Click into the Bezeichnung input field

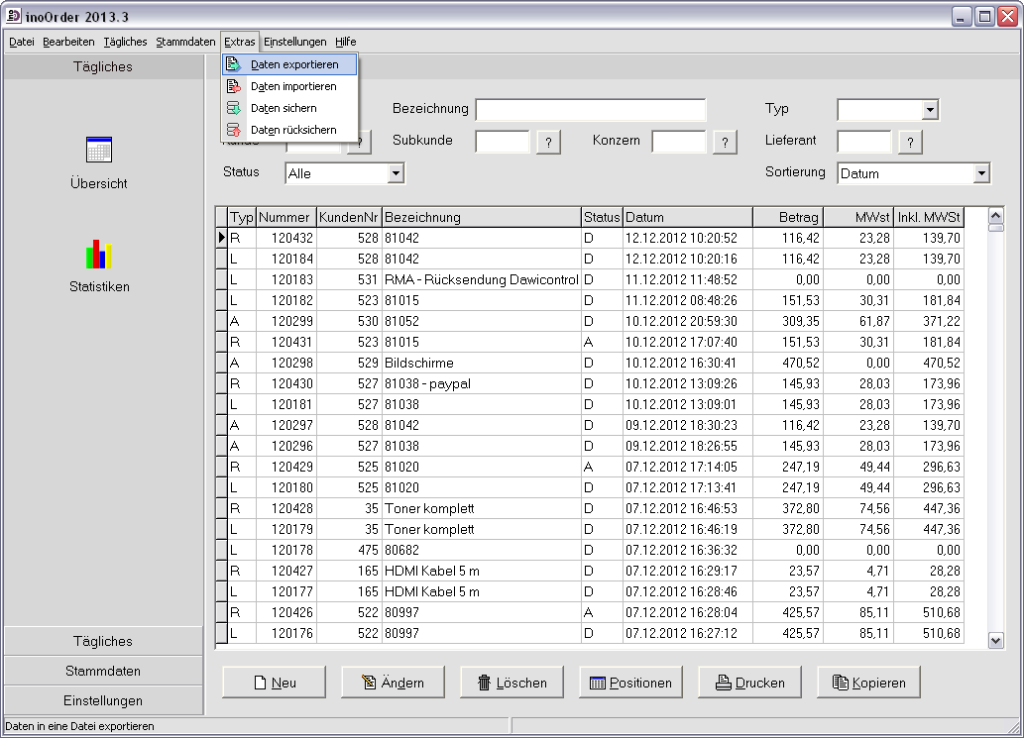pos(591,110)
